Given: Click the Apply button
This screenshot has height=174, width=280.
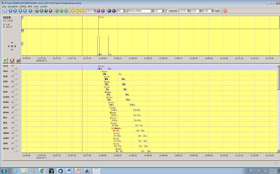Looking at the screenshot, I should pyautogui.click(x=217, y=11).
